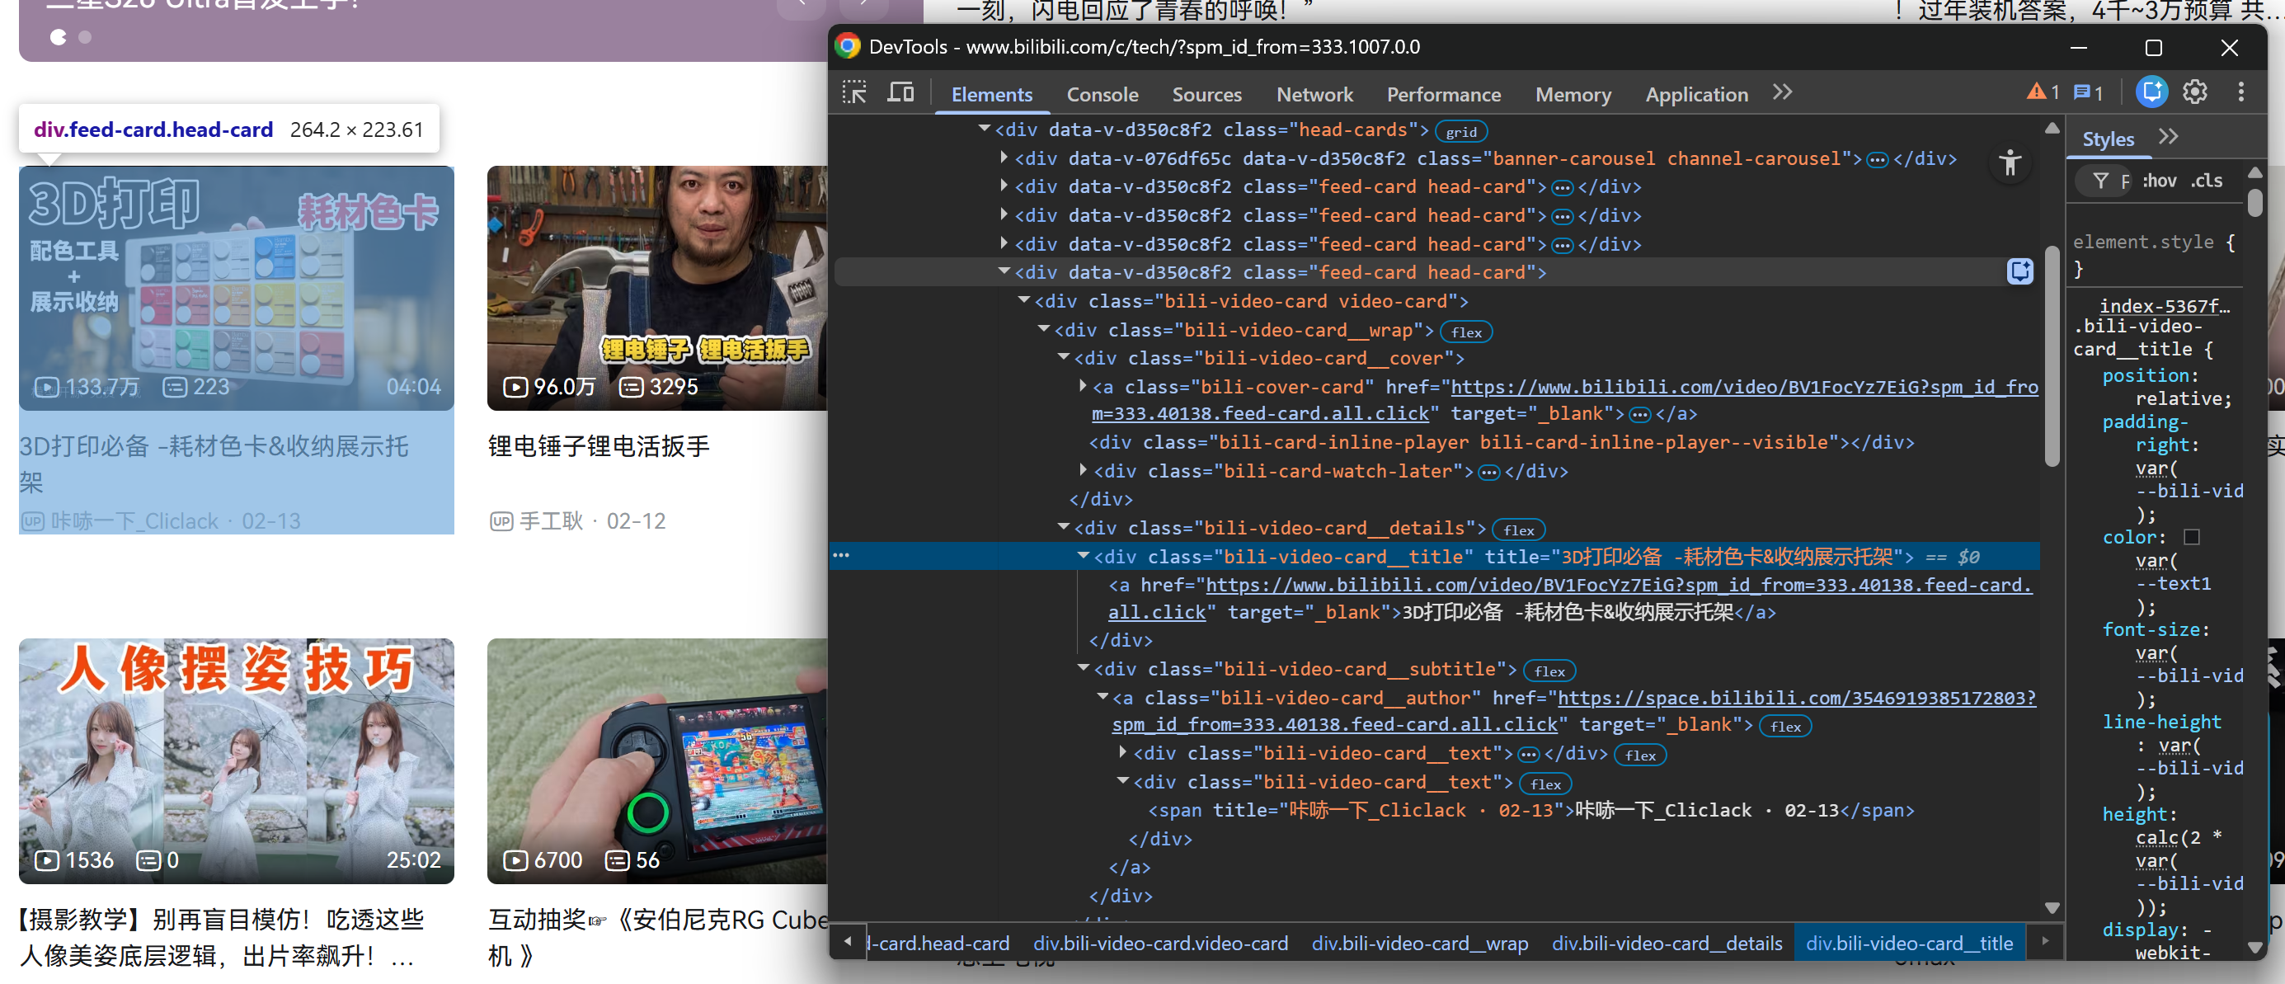2285x984 pixels.
Task: Collapse the bili-video-card__subtitle div node
Action: [x=1083, y=668]
